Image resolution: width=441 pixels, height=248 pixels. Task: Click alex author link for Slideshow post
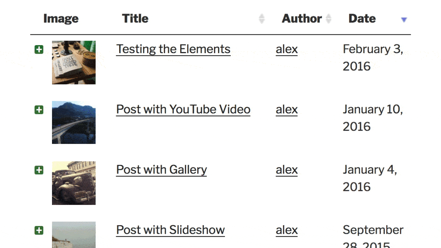point(287,230)
